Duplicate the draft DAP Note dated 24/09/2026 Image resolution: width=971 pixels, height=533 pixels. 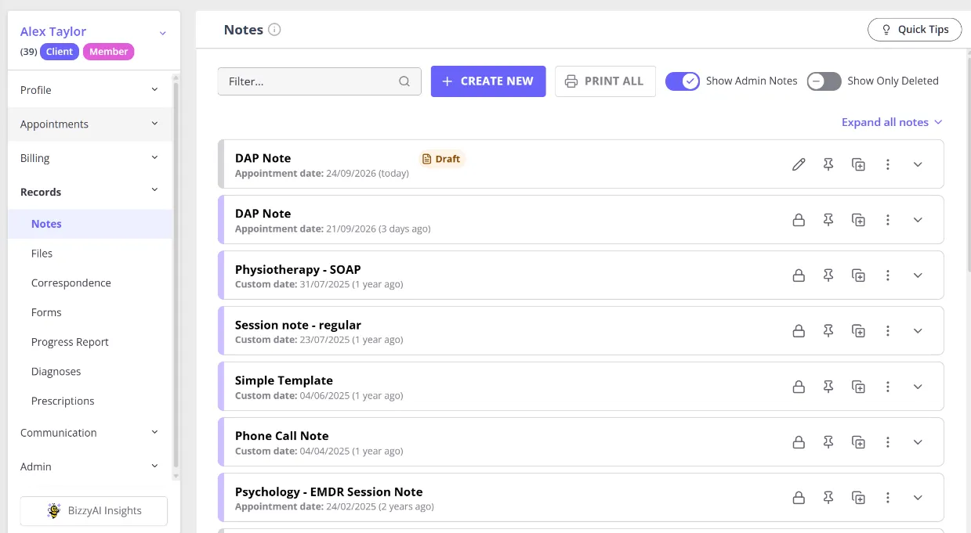click(858, 164)
